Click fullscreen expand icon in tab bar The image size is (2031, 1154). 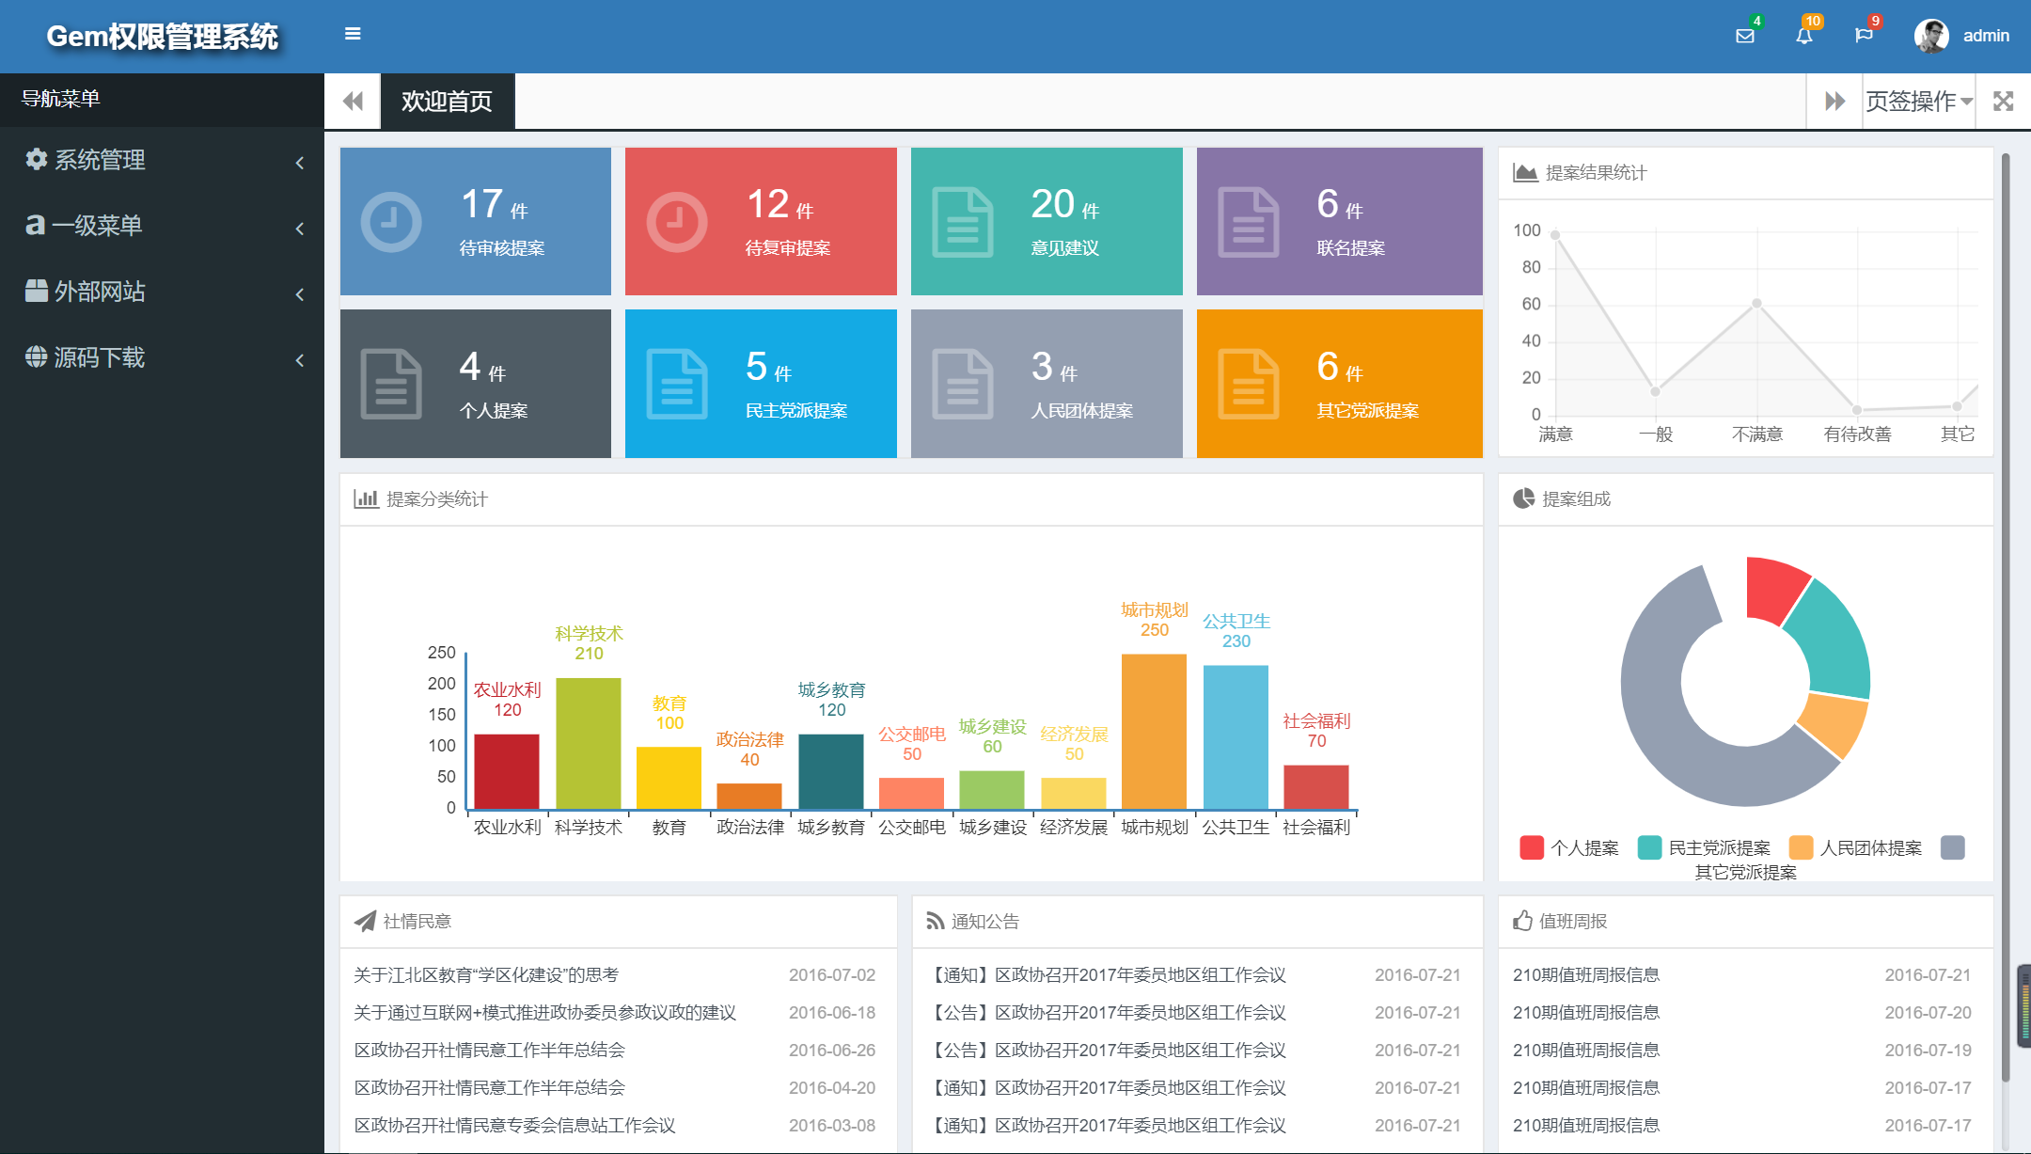(2004, 102)
